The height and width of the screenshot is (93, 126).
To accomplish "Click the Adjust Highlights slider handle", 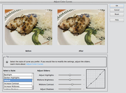I will coord(70,75).
